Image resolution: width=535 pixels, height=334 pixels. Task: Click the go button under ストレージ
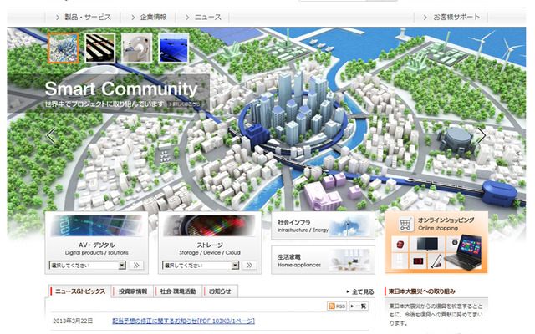point(249,266)
